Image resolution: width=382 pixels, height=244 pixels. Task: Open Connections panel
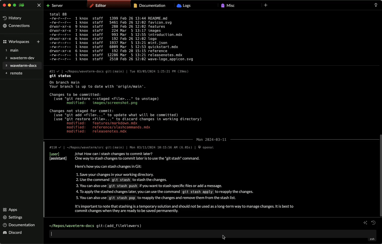click(x=19, y=26)
